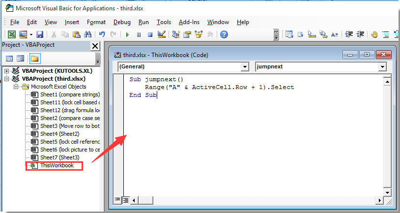Click the Break pause icon in toolbar
Screen dimensions: 400x213
[139, 34]
